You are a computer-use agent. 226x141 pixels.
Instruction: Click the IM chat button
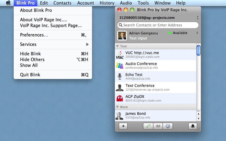(158, 126)
